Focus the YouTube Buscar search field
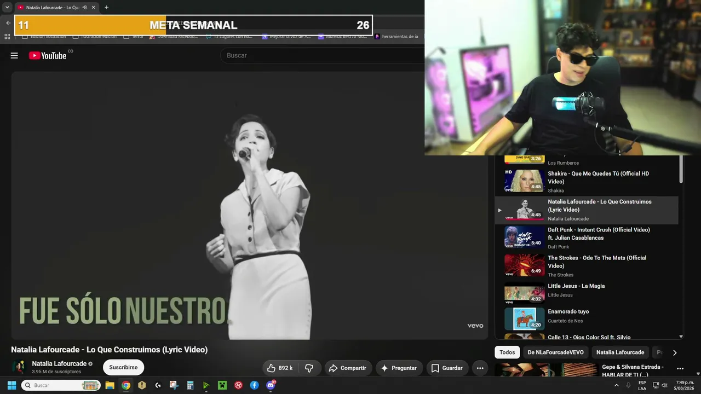The height and width of the screenshot is (394, 701). [x=323, y=55]
